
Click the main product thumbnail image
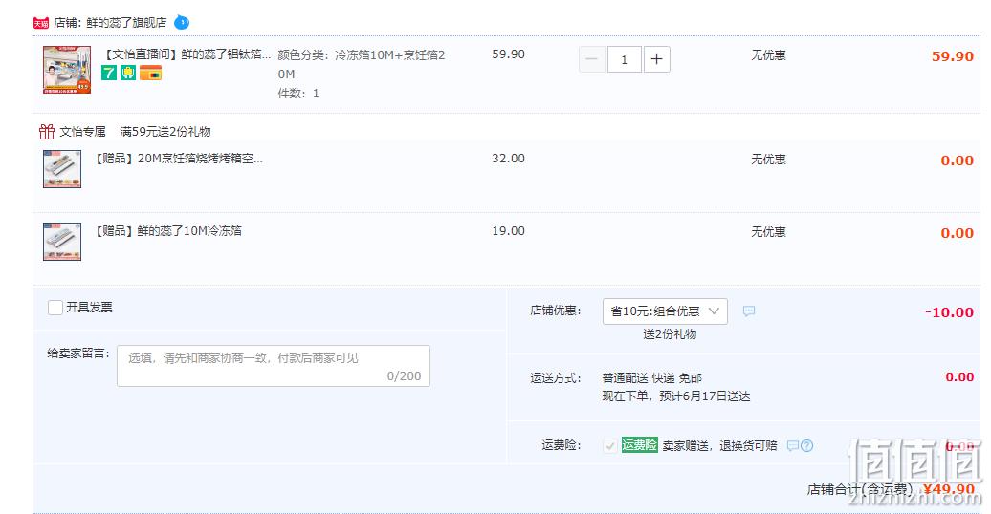tap(67, 70)
